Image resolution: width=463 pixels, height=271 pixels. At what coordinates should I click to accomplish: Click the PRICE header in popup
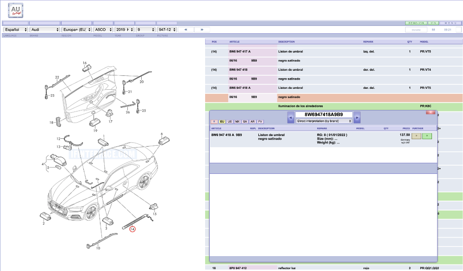coord(407,129)
